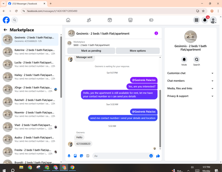Open Windows taskbar search
Image resolution: width=222 pixels, height=172 pixels.
point(13,170)
